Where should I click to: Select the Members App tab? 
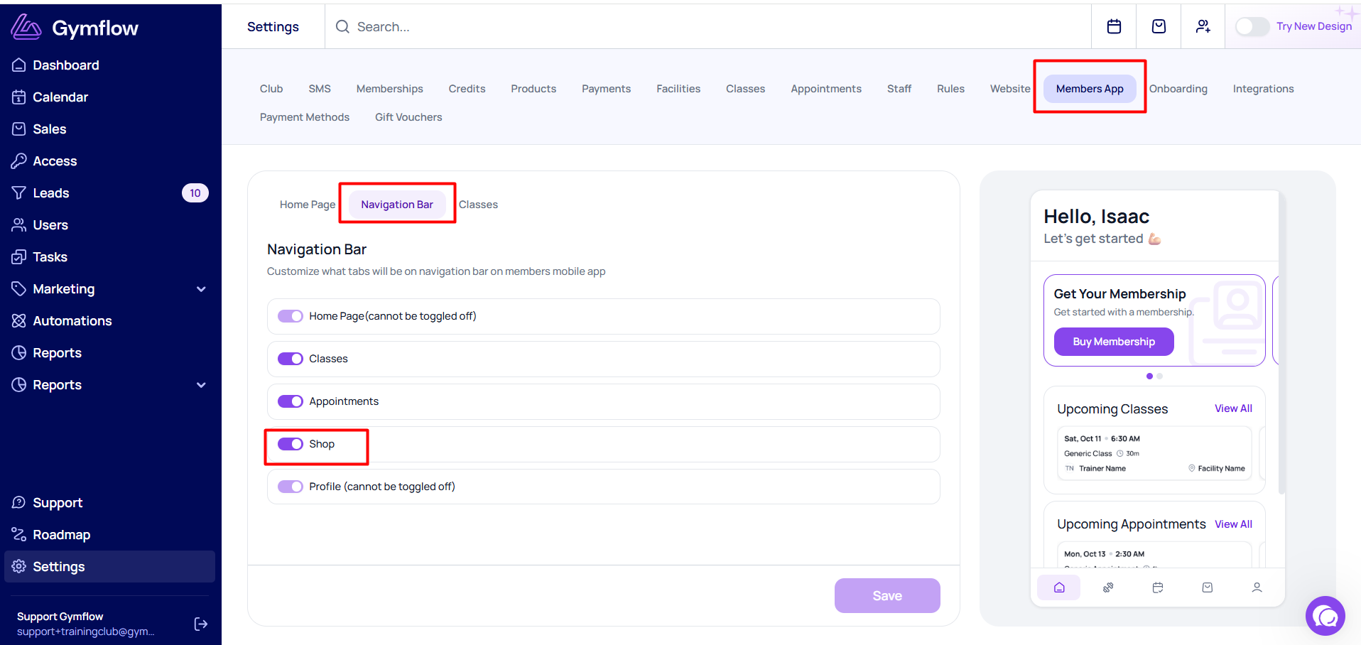(1090, 89)
